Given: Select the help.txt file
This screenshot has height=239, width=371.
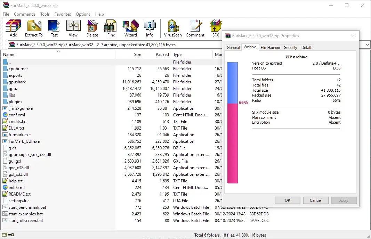Looking at the screenshot, I should coord(112,181).
